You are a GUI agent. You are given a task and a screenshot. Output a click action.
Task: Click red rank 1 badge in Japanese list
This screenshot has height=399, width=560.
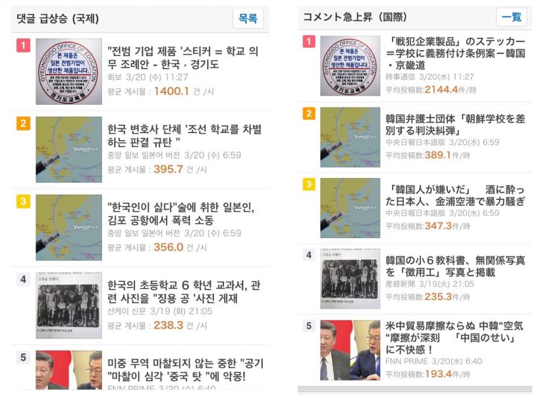point(309,42)
